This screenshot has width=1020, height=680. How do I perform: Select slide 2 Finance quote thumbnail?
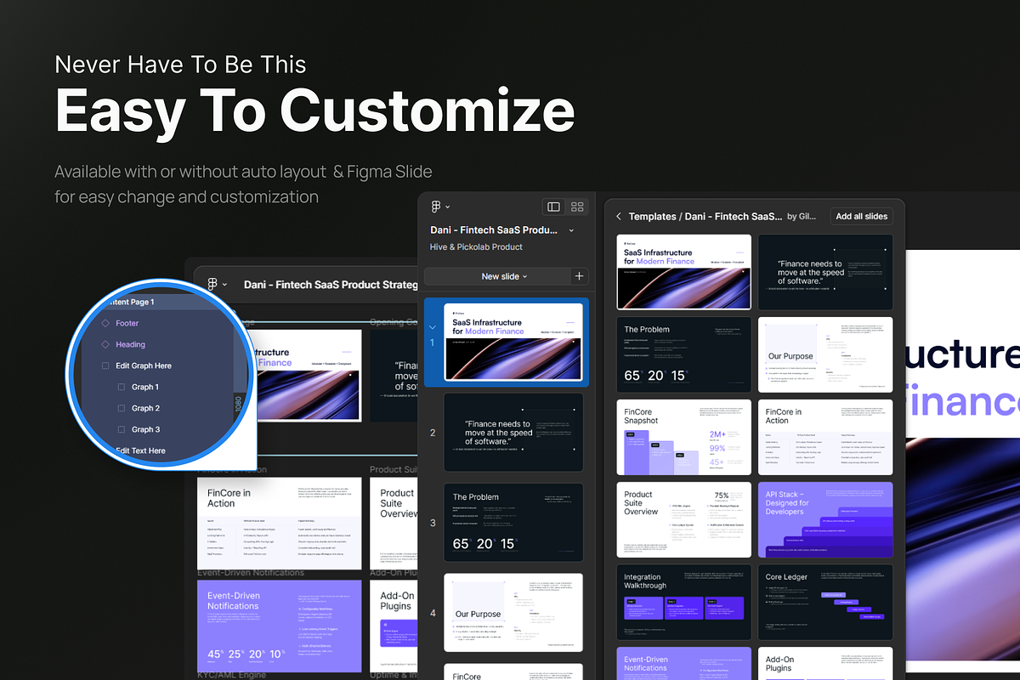tap(513, 432)
